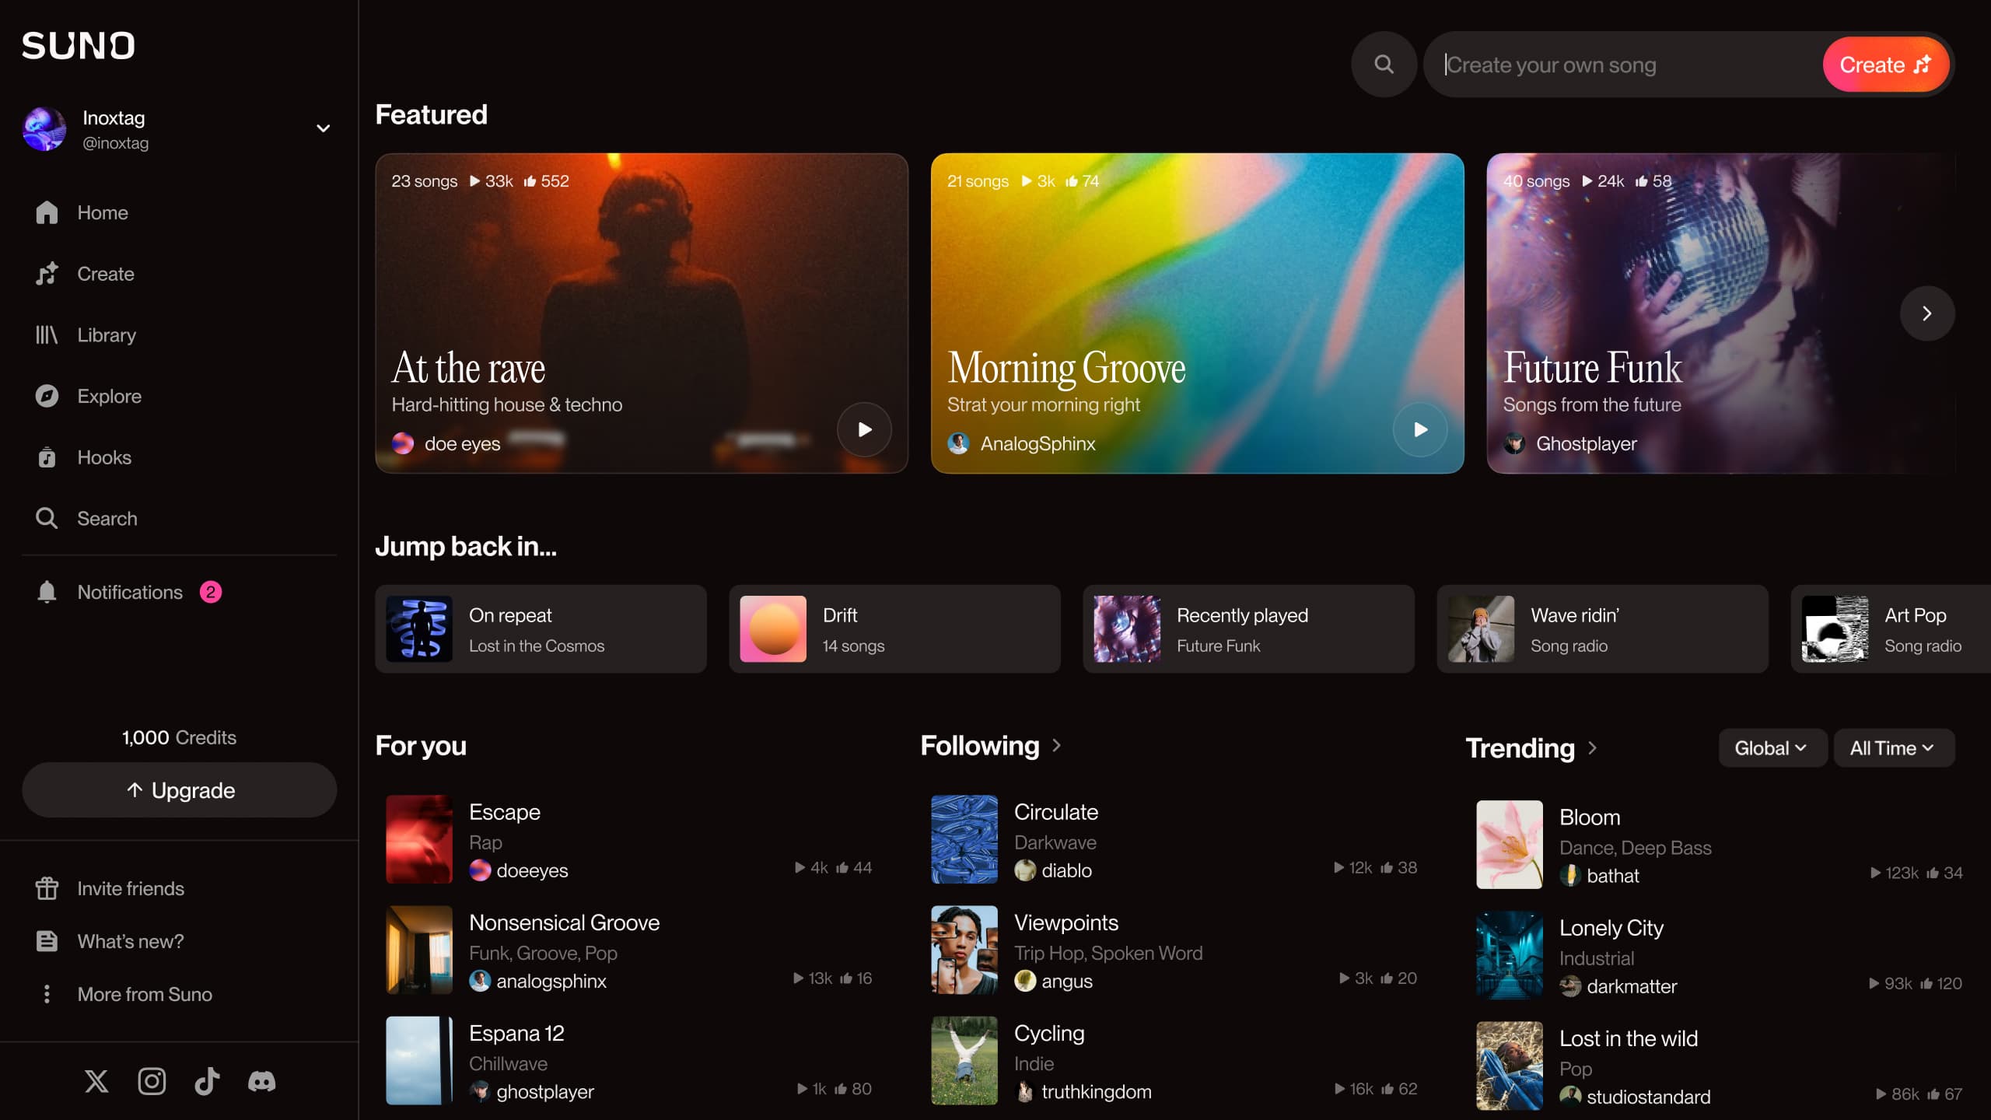The image size is (1991, 1120).
Task: Click the Home icon in the sidebar
Action: pos(47,212)
